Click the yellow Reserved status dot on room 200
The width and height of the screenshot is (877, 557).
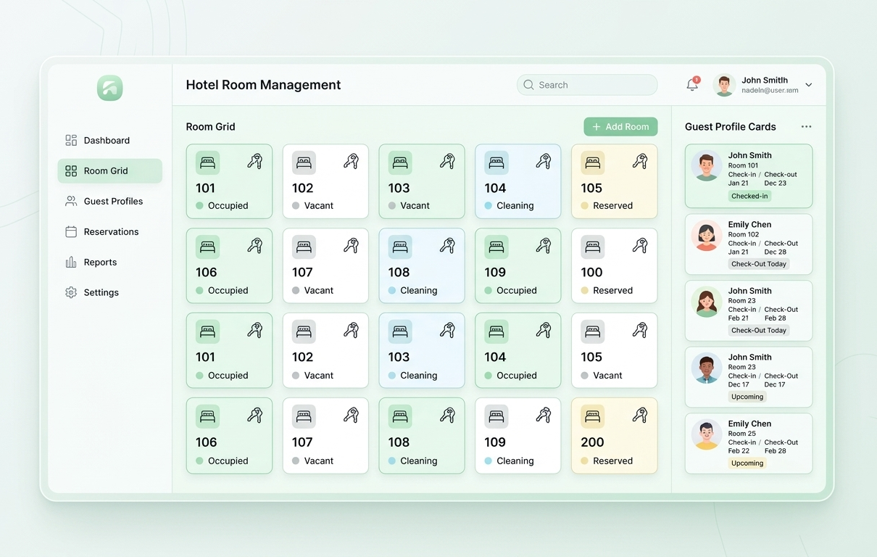pyautogui.click(x=584, y=461)
